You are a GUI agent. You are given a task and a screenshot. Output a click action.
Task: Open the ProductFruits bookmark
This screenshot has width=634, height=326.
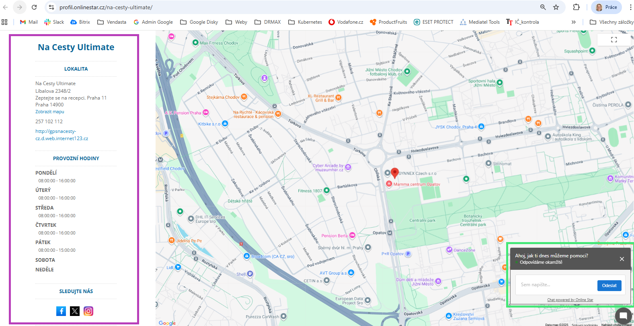coord(388,22)
